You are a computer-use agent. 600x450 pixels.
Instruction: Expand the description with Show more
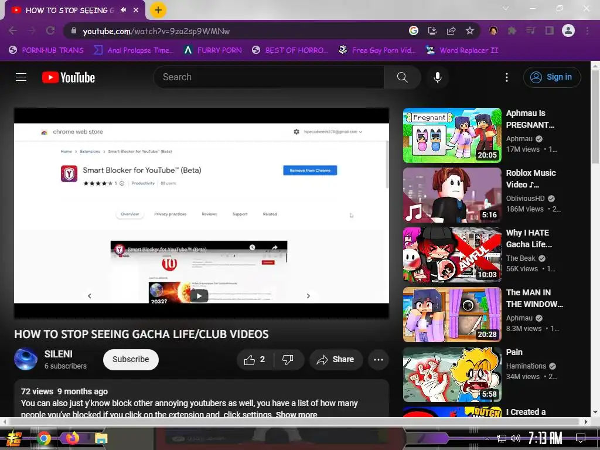coord(296,414)
